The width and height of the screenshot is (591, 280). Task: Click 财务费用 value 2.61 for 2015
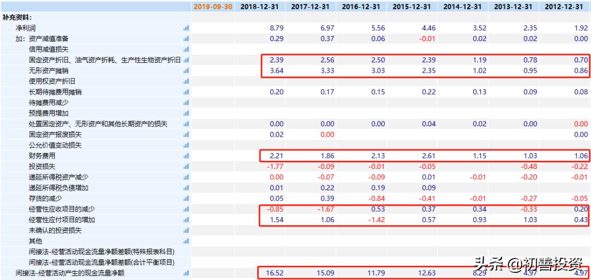(x=429, y=156)
